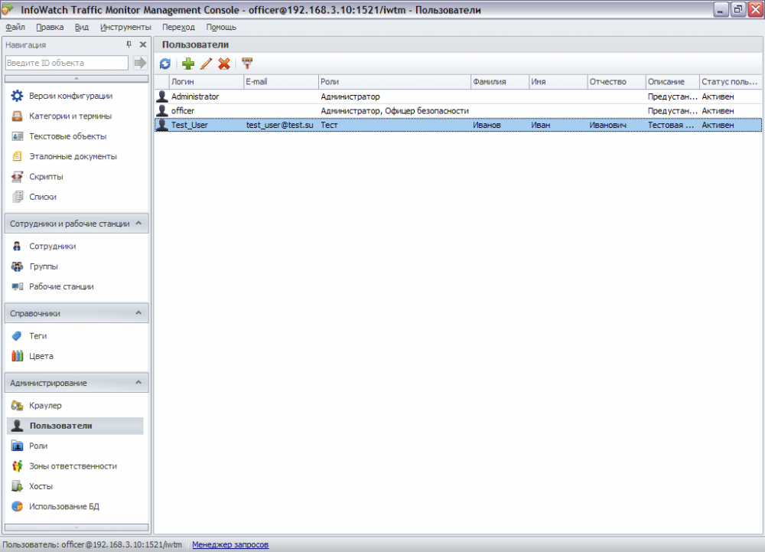Click the filter icon in the toolbar
Image resolution: width=765 pixels, height=552 pixels.
(x=247, y=64)
